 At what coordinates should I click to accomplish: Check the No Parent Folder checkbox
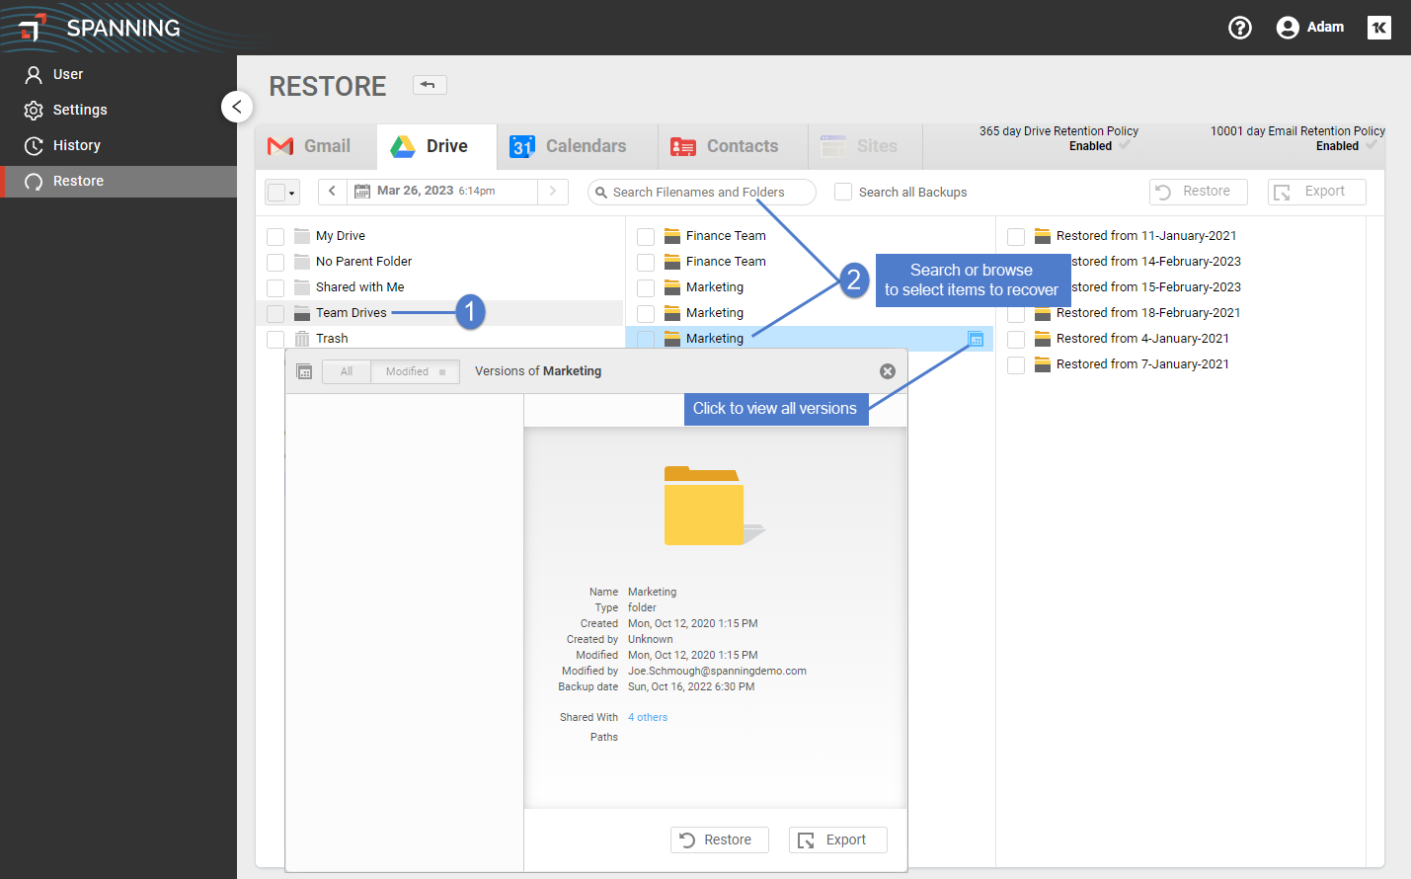coord(275,262)
